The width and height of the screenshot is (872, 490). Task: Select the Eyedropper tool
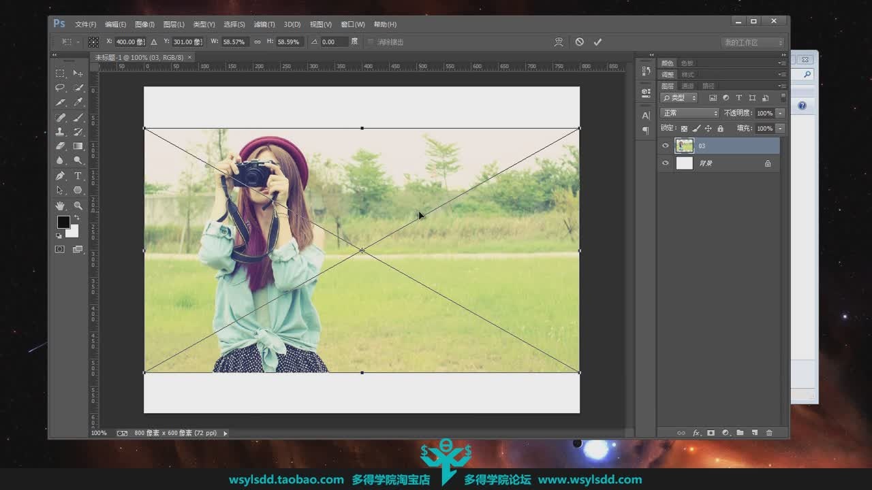click(x=78, y=102)
